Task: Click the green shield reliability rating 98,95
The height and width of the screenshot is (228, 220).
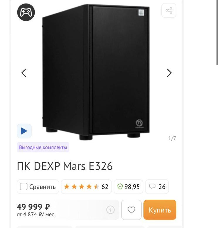Action: coord(128,186)
